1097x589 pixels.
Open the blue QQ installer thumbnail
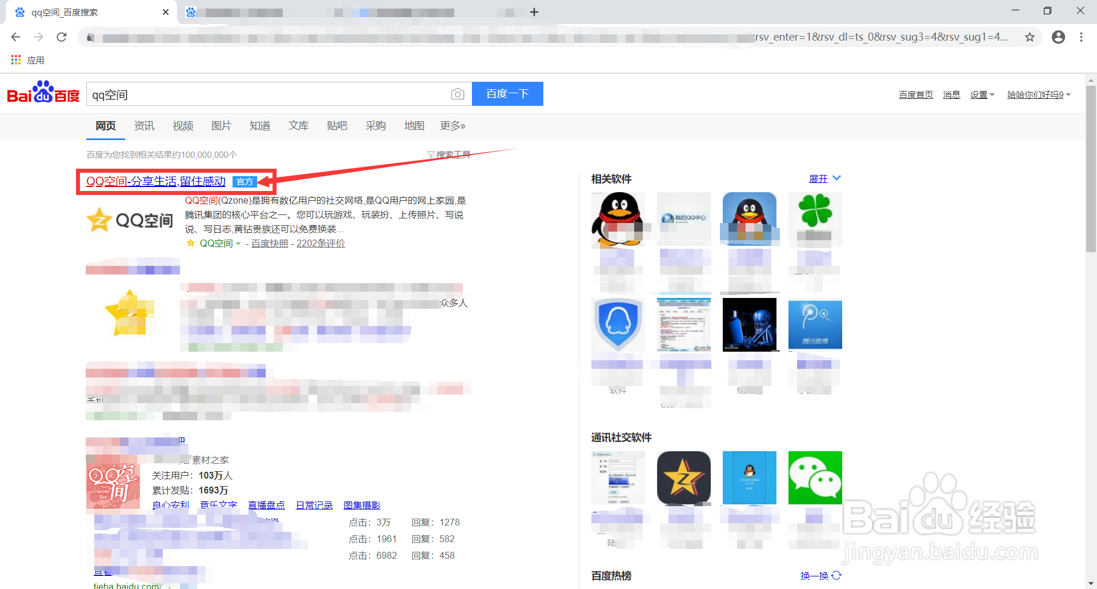(750, 478)
